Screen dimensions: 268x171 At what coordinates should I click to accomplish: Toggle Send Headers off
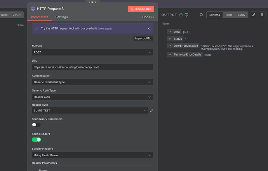36,140
